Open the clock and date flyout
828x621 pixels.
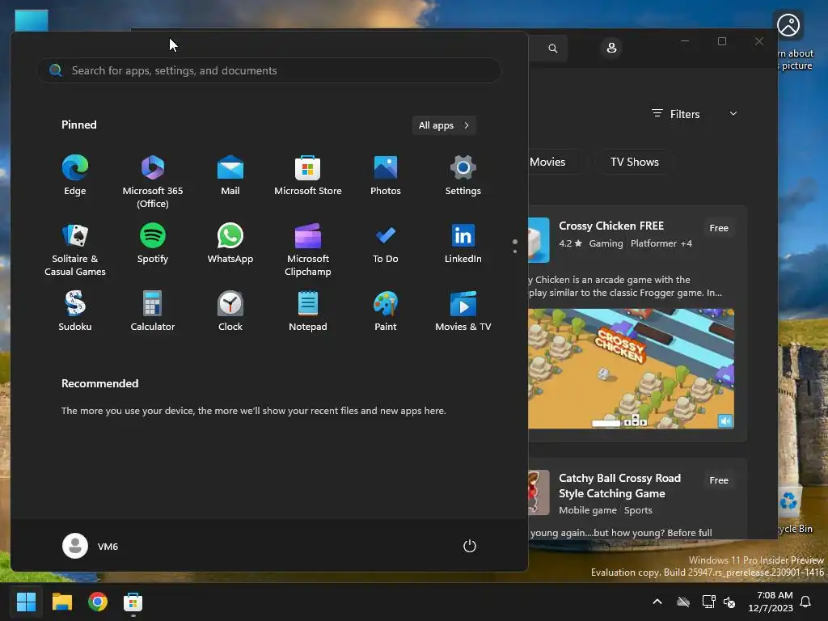771,602
